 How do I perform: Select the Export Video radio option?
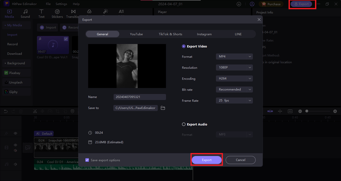coord(184,46)
